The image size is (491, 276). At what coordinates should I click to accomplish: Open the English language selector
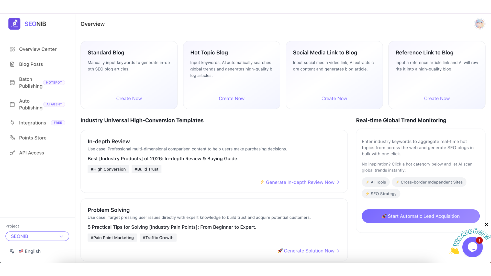tap(30, 251)
